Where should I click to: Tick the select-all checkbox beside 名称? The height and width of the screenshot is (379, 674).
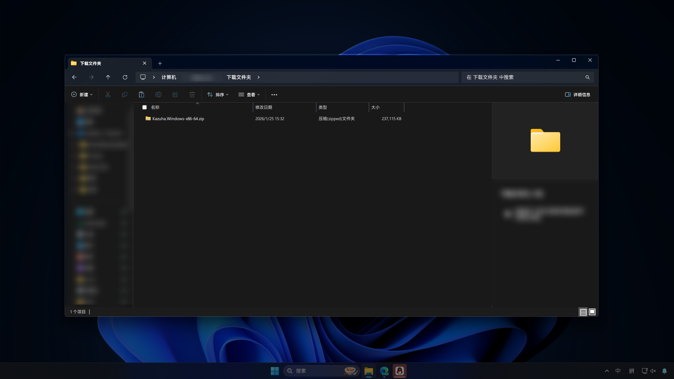pos(144,107)
